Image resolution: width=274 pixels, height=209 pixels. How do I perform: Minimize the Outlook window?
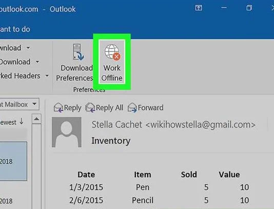tap(224, 8)
